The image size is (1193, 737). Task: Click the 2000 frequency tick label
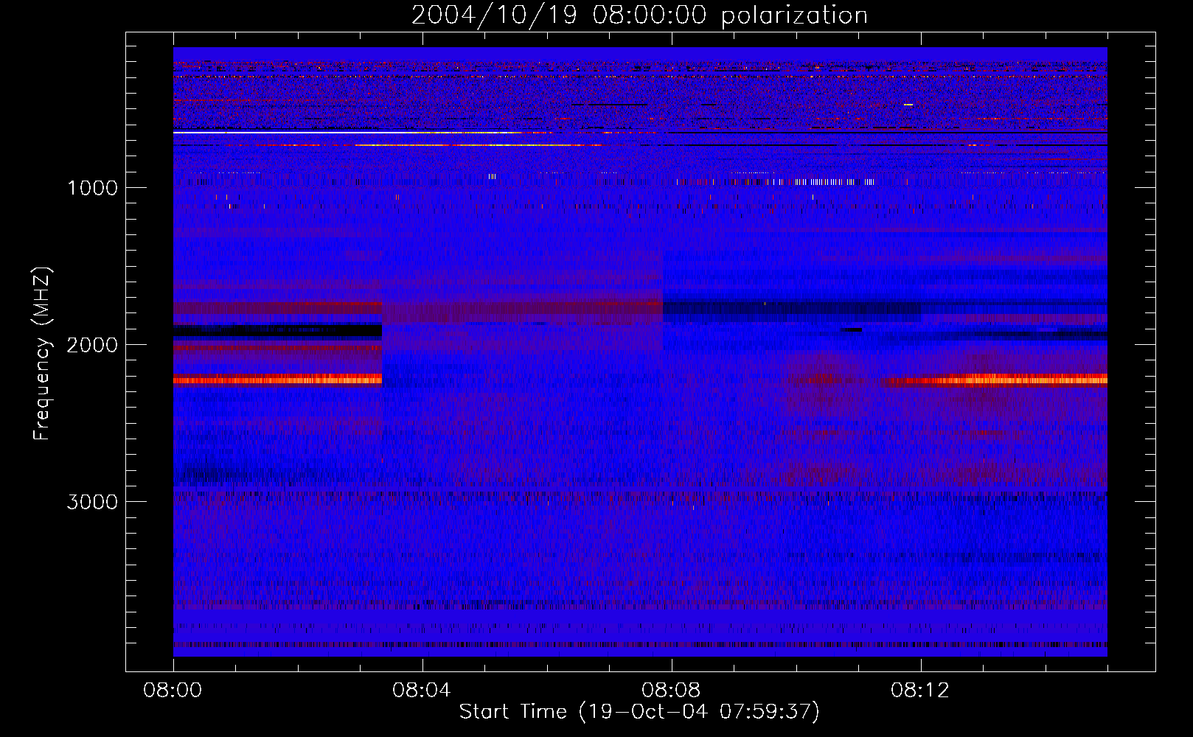[x=92, y=345]
